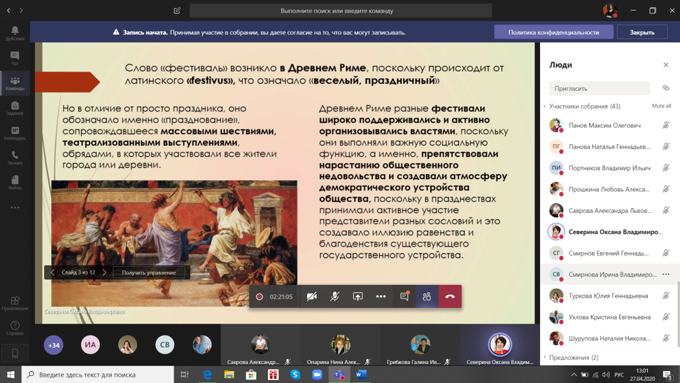Toggle the camera on or off
The image size is (680, 383).
312,297
